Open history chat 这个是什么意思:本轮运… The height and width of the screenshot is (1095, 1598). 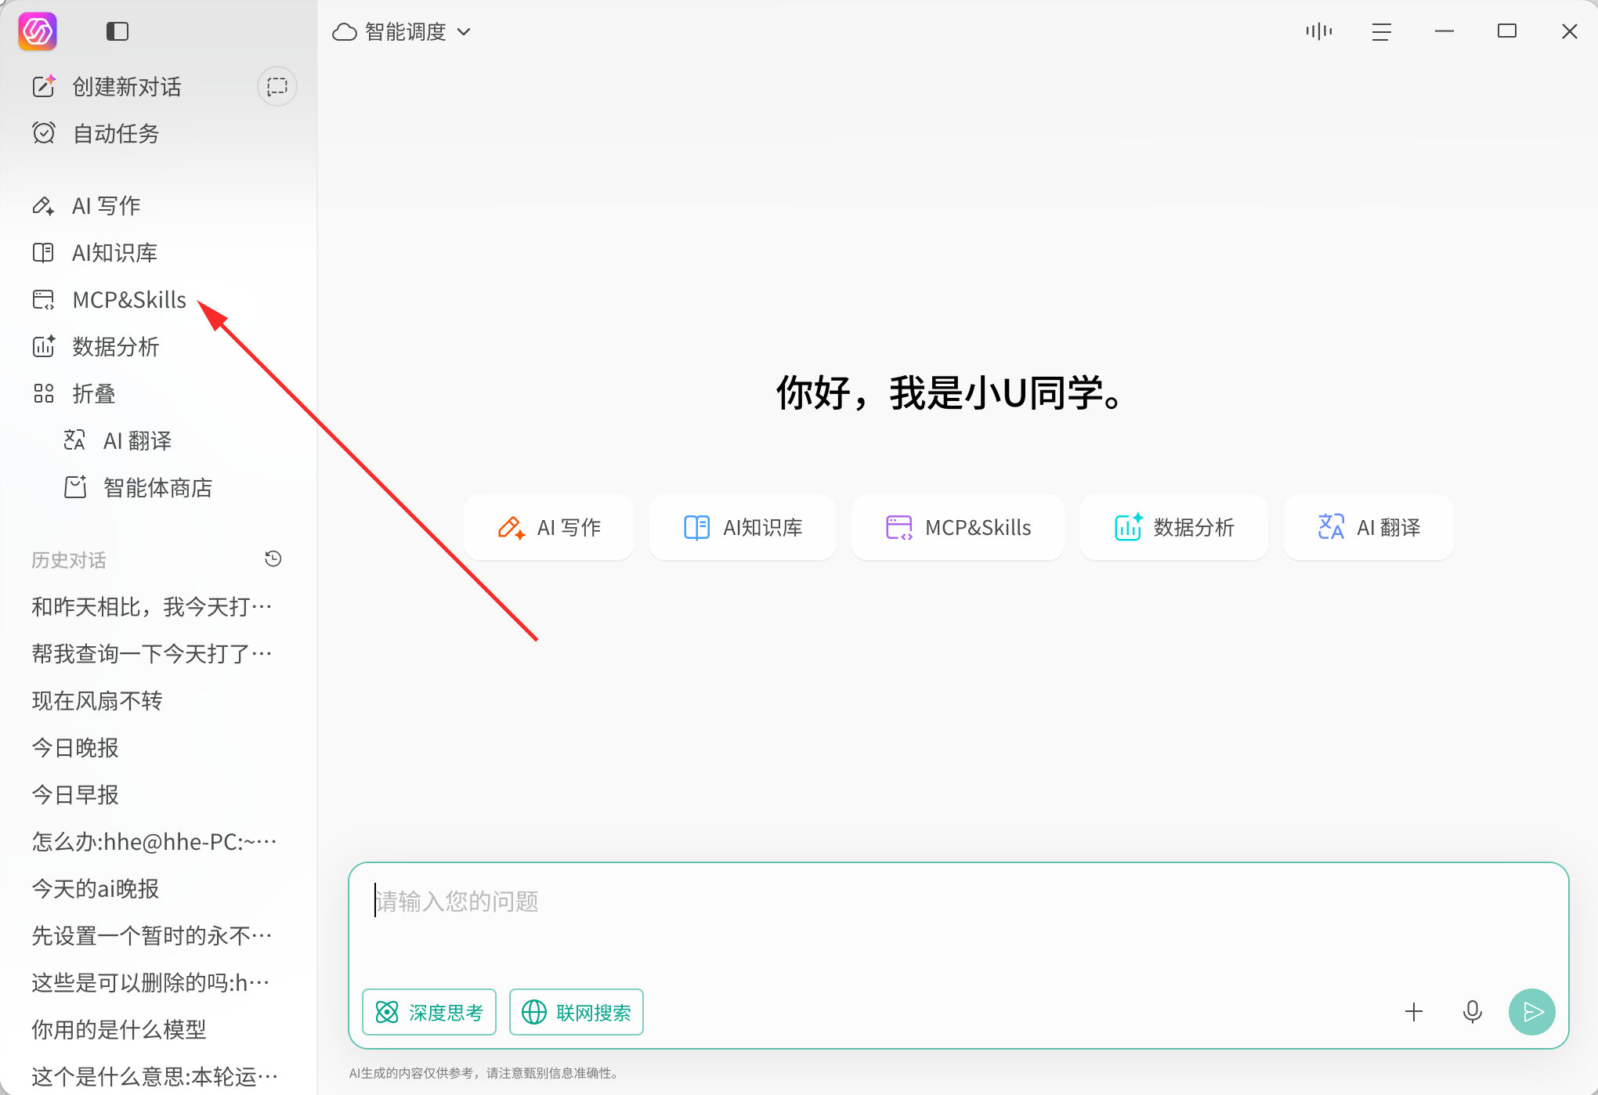(x=154, y=1077)
